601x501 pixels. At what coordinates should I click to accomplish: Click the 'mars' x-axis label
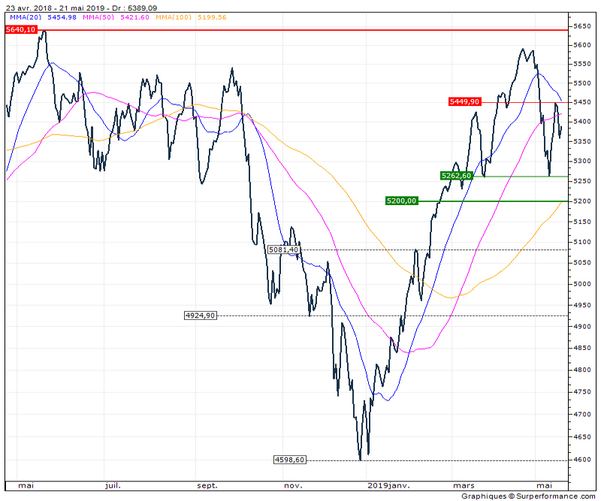coord(464,486)
